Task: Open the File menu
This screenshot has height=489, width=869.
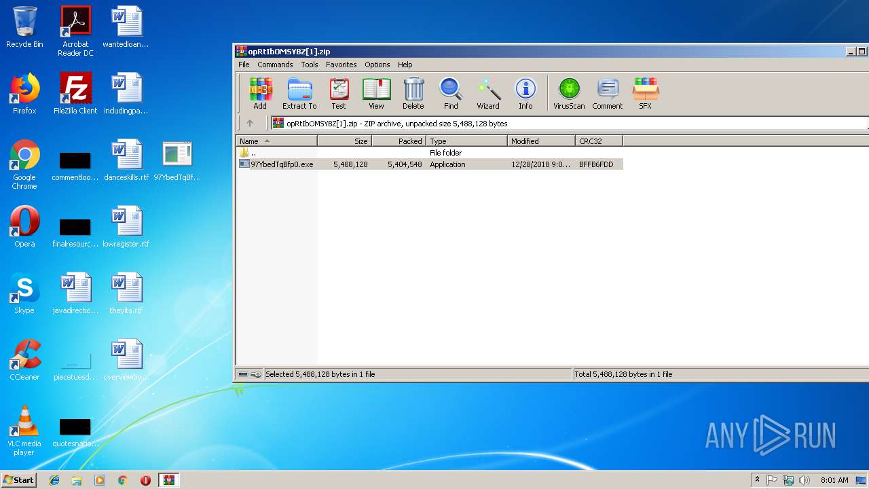Action: tap(244, 65)
